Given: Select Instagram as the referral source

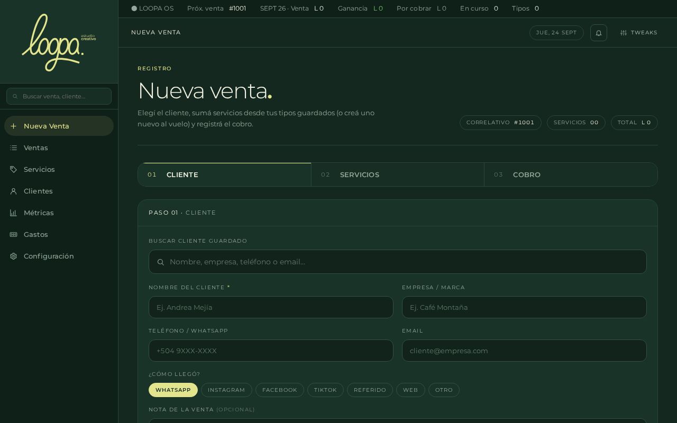Looking at the screenshot, I should (x=226, y=390).
